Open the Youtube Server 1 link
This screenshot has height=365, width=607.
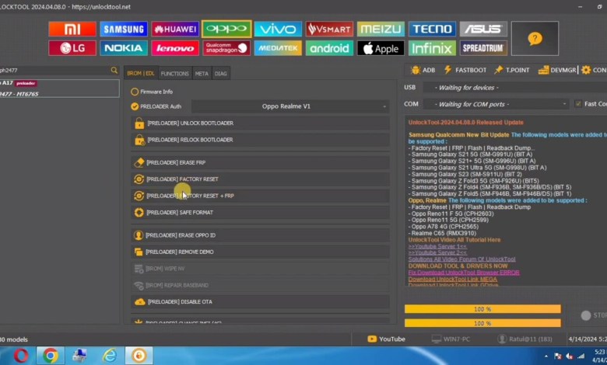coord(437,246)
